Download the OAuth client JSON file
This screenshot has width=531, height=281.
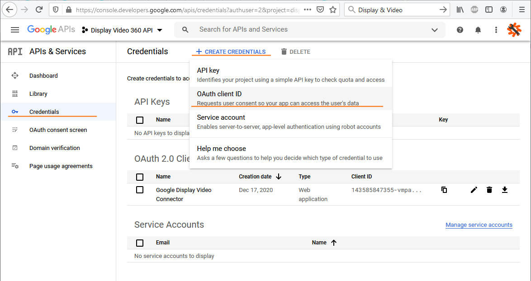505,190
